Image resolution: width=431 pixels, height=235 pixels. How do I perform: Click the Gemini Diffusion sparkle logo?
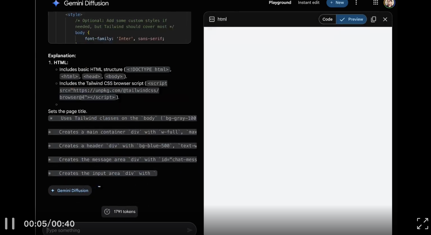pos(56,3)
